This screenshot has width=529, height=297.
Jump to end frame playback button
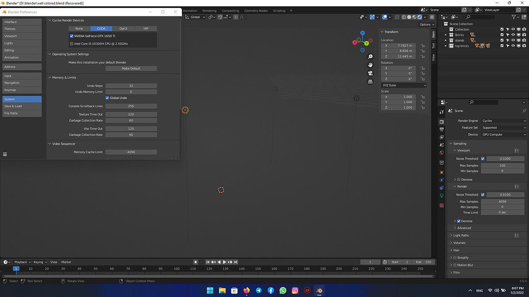click(236, 262)
